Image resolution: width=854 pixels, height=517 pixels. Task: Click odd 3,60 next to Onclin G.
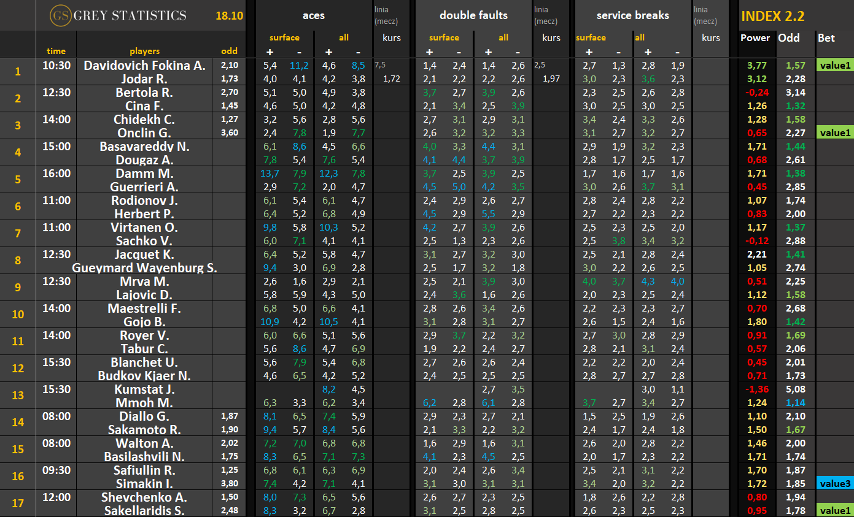point(230,132)
